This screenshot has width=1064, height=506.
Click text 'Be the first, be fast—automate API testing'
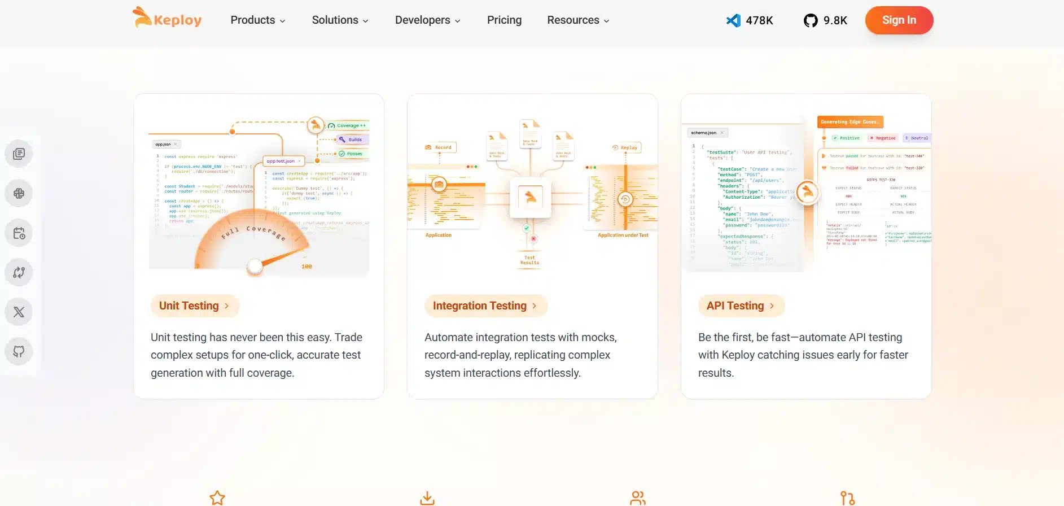coord(800,337)
